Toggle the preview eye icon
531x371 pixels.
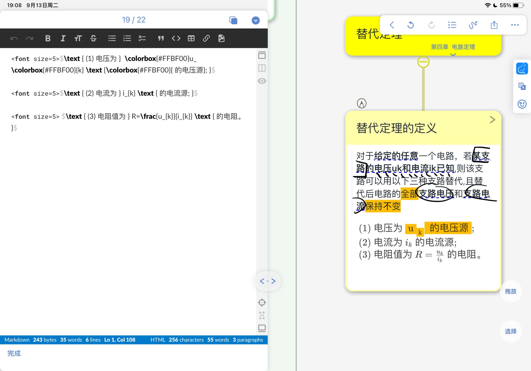pos(262,81)
